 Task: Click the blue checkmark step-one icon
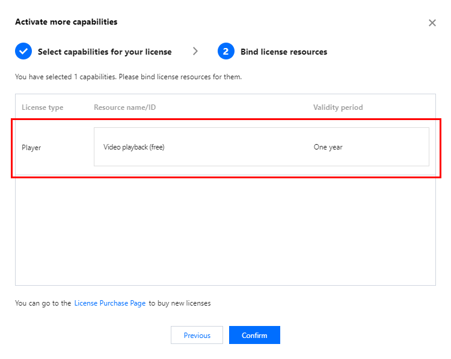[23, 51]
